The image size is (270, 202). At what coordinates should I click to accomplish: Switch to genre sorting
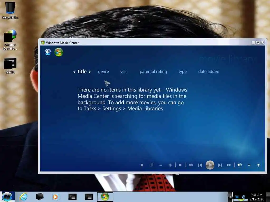coord(103,72)
